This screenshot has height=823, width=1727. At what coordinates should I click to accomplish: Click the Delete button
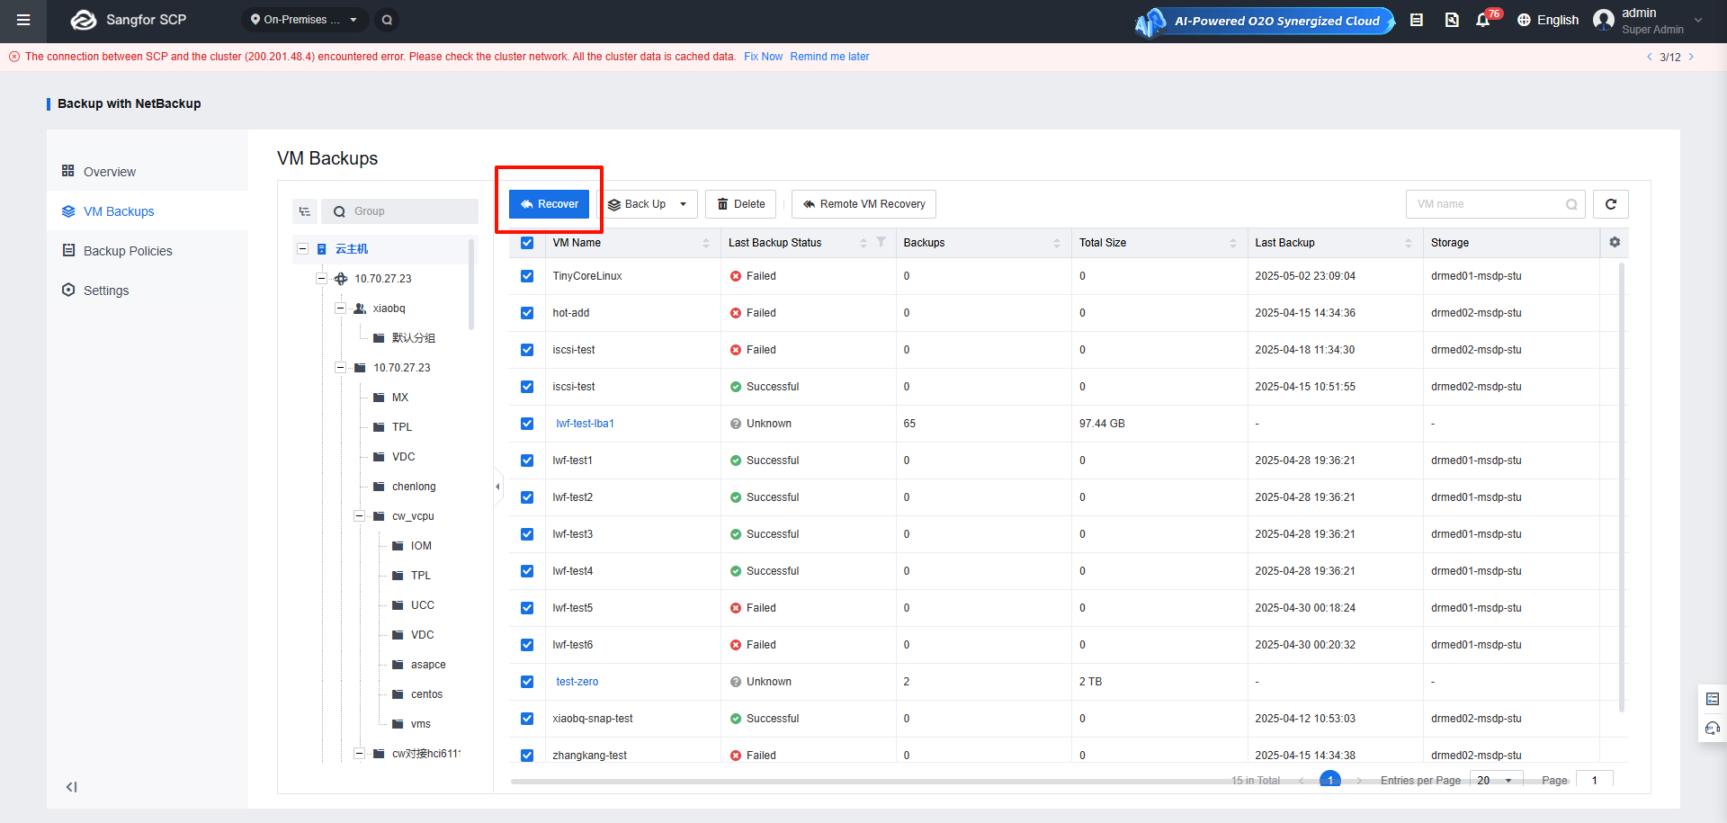tap(741, 204)
